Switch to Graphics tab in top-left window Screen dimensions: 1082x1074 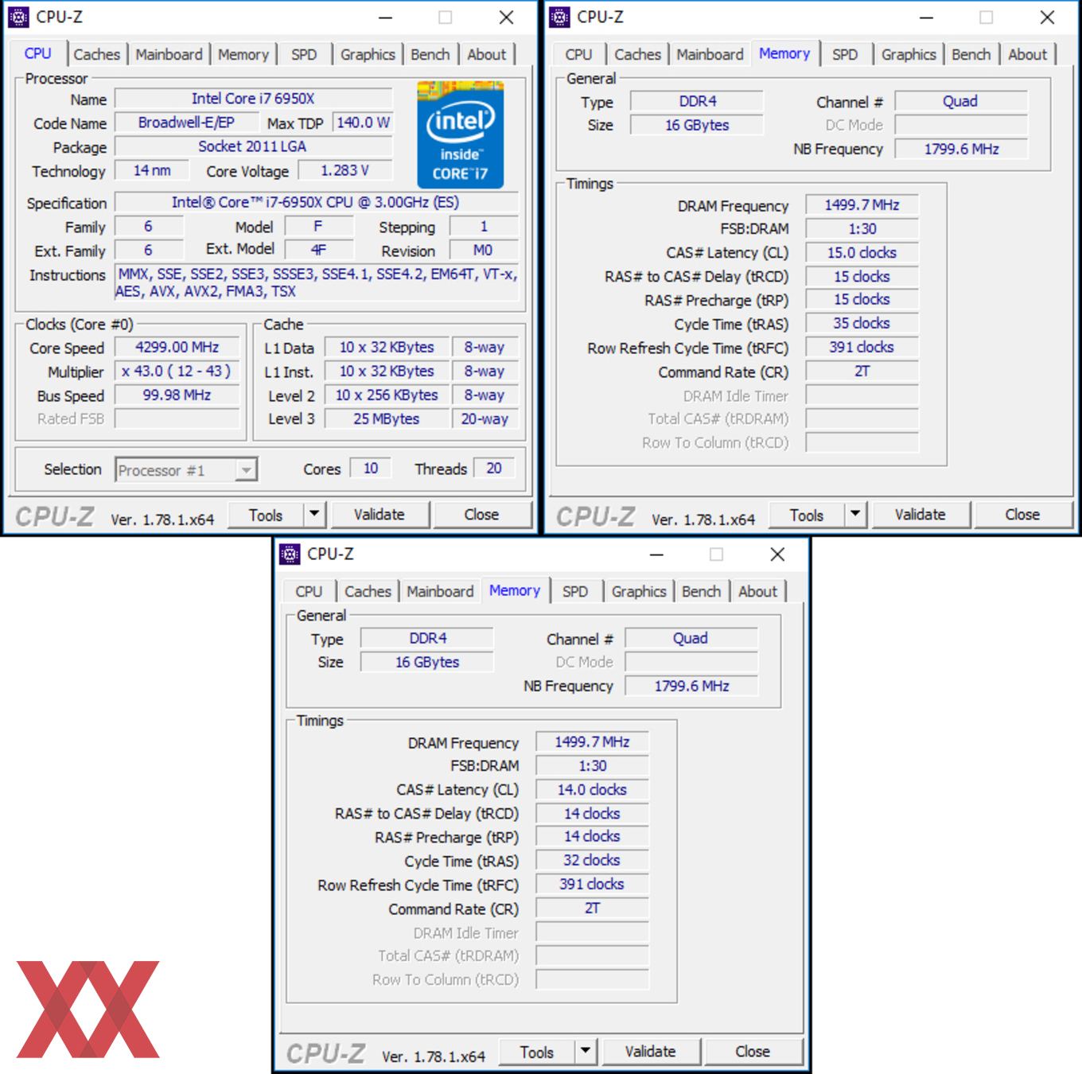point(368,54)
